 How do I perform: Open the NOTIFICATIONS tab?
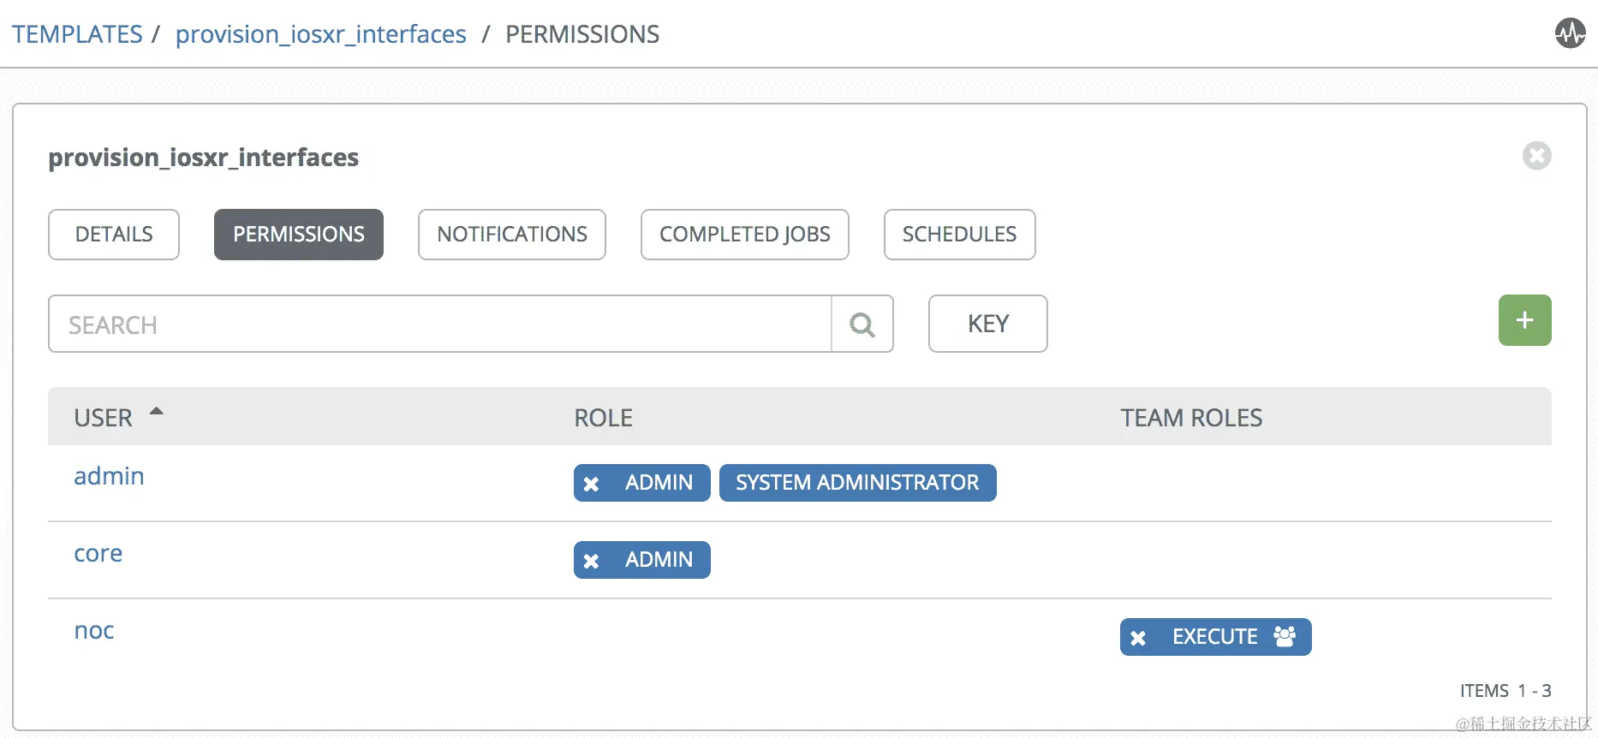click(511, 235)
